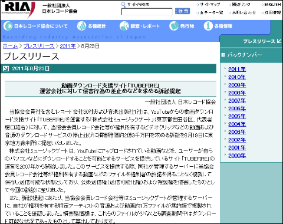Click the 8月23日 breadcrumb text
The width and height of the screenshot is (283, 224).
(x=90, y=46)
